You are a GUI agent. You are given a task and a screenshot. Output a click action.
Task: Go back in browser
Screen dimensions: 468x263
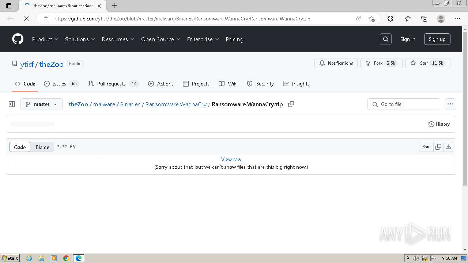tap(10, 19)
